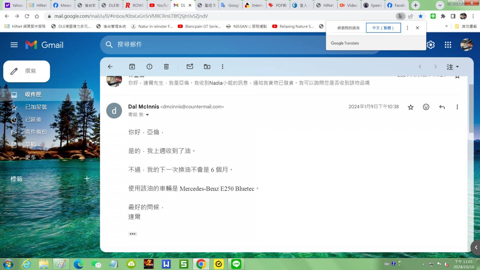This screenshot has height=270, width=480.
Task: Open Gmail settings gear
Action: click(x=431, y=45)
